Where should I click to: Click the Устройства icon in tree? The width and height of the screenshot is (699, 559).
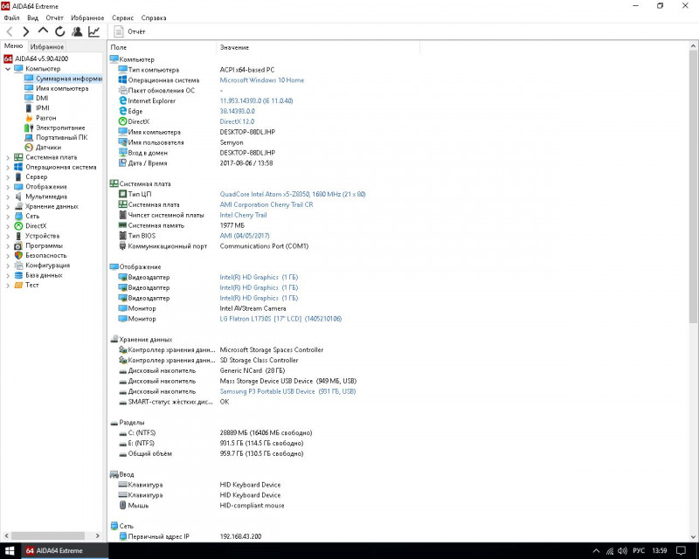tap(18, 236)
